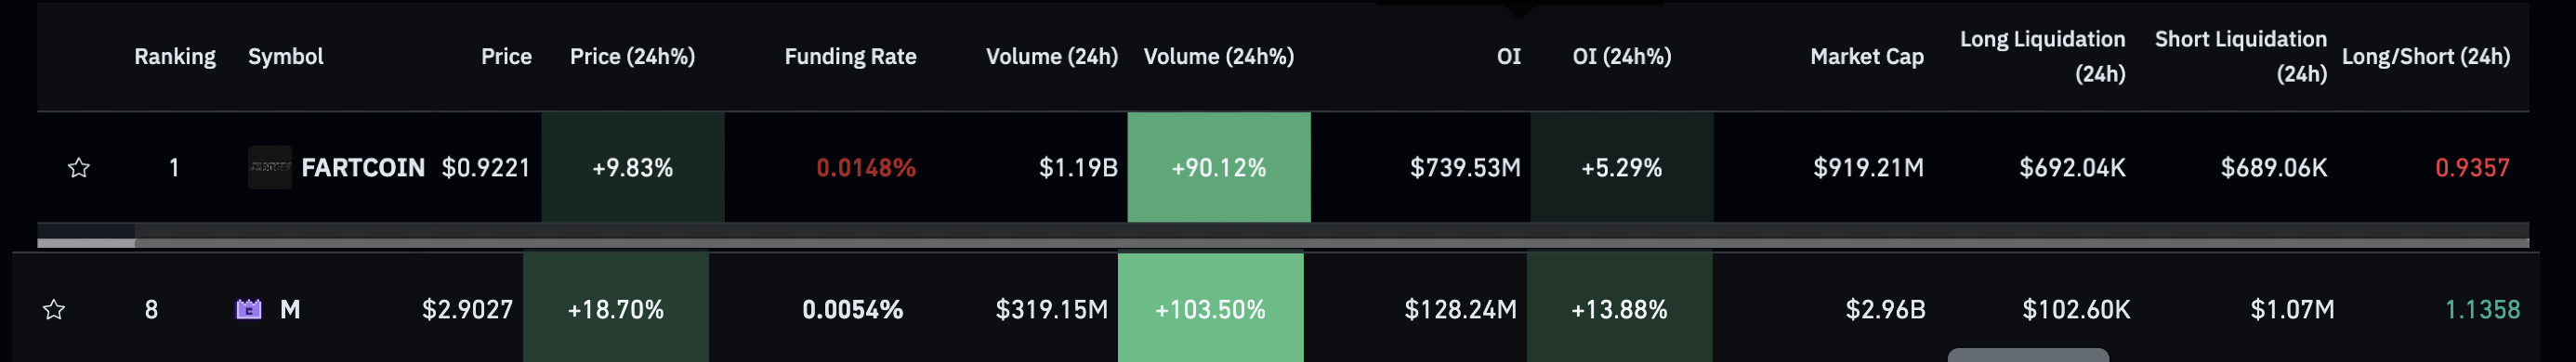Open the FARTCOIN symbol link
The width and height of the screenshot is (2576, 362).
pyautogui.click(x=363, y=167)
